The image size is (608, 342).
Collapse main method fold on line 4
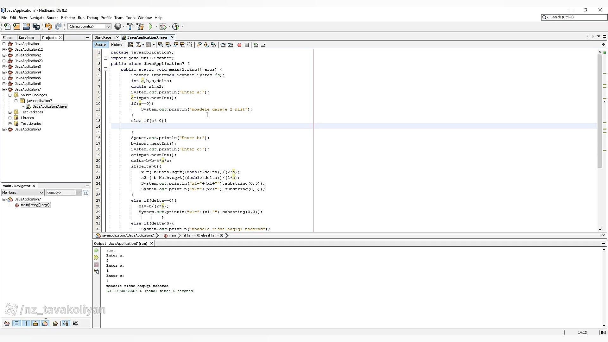[106, 69]
